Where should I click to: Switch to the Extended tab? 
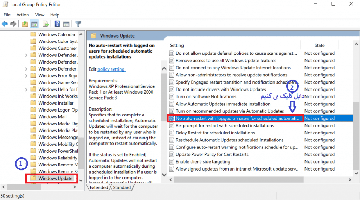[99, 187]
